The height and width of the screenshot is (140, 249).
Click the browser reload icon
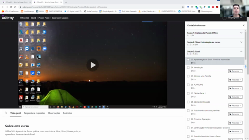[x=11, y=7]
